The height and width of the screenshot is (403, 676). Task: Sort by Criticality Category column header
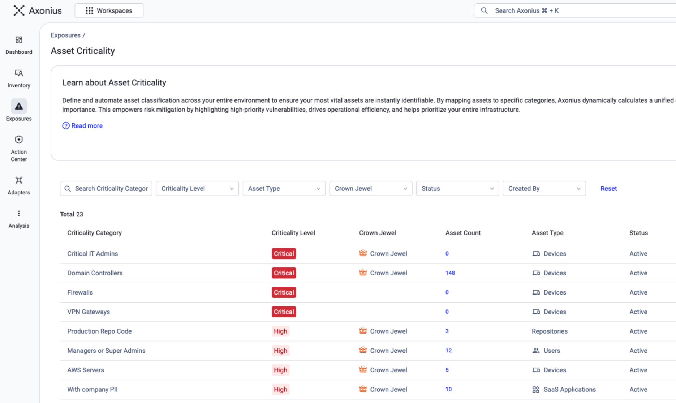pos(94,233)
